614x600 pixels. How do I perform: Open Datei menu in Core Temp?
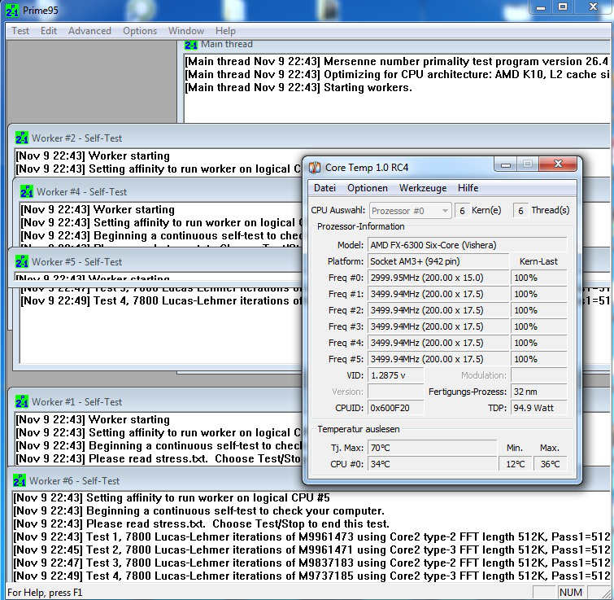pyautogui.click(x=324, y=188)
